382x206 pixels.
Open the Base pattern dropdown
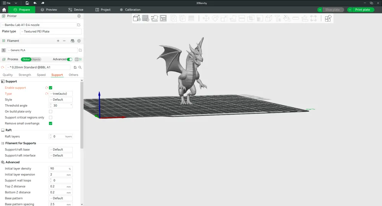[x=61, y=198]
